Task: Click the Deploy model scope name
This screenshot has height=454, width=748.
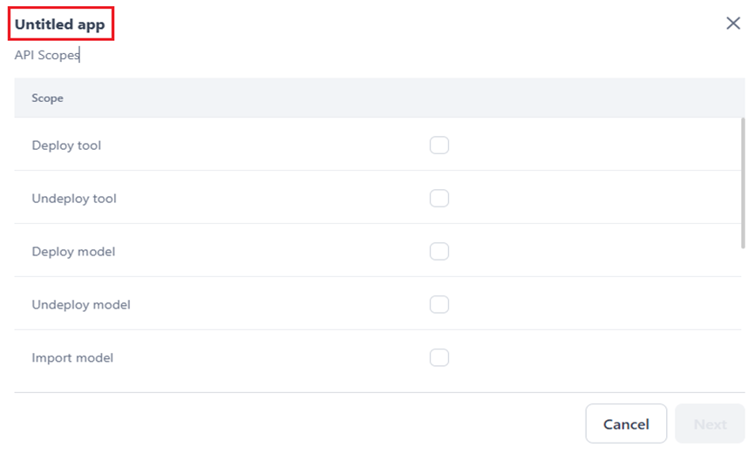Action: pos(73,252)
